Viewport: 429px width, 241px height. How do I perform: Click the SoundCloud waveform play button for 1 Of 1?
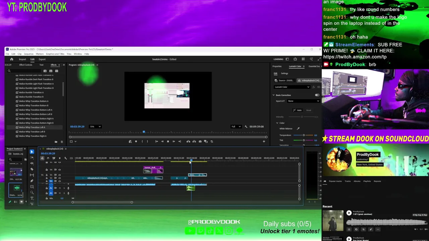349,213
